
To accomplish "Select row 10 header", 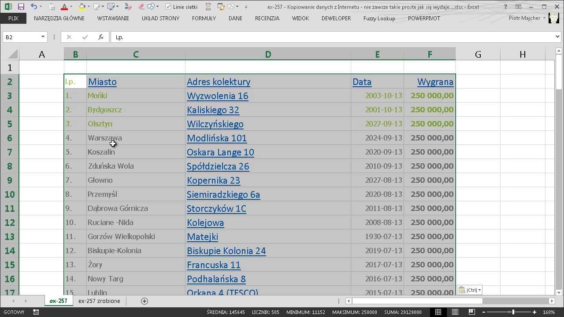I will [x=10, y=194].
